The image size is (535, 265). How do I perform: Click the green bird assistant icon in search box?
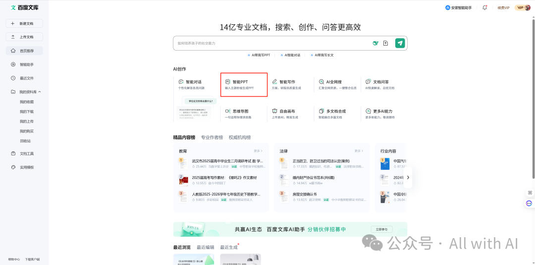click(x=375, y=43)
